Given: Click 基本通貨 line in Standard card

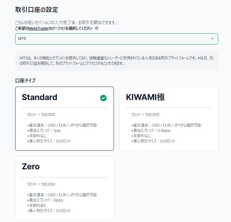Looking at the screenshot, I should [62, 125].
